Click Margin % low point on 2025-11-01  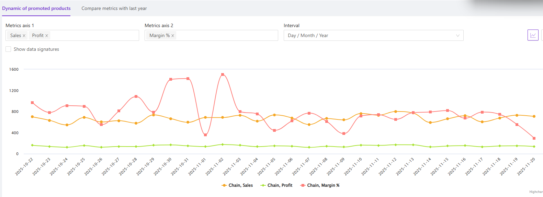tap(205, 135)
